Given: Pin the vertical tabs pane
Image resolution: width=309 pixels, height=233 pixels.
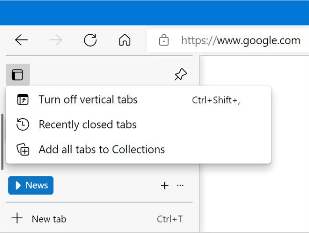Looking at the screenshot, I should pyautogui.click(x=181, y=75).
